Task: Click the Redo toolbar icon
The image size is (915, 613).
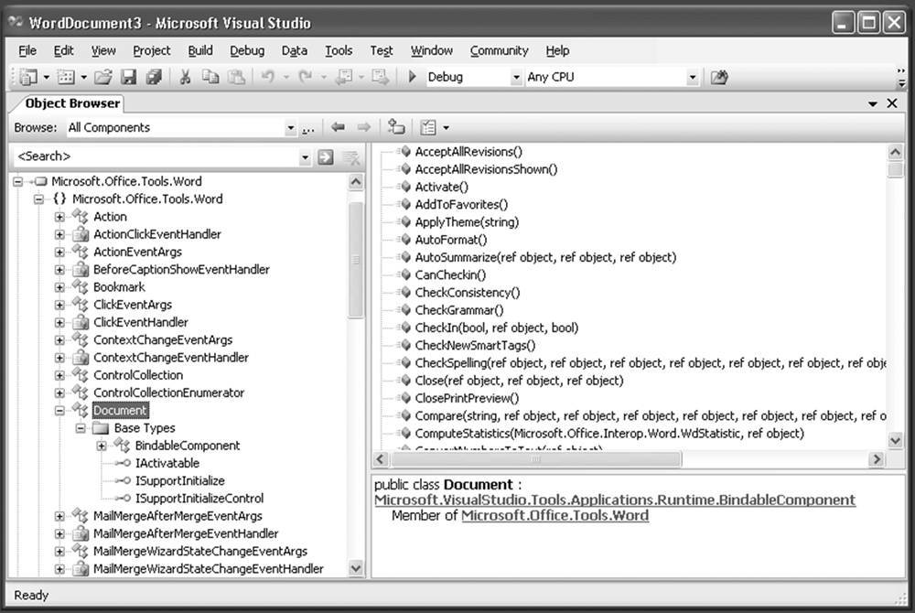Action: pyautogui.click(x=306, y=77)
